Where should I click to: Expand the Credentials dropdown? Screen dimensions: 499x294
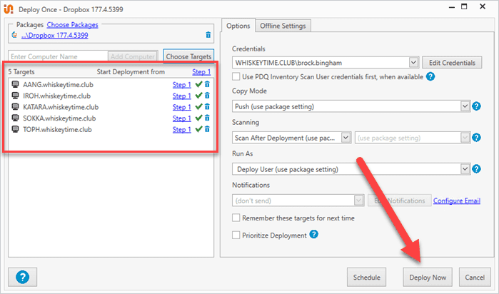(413, 62)
